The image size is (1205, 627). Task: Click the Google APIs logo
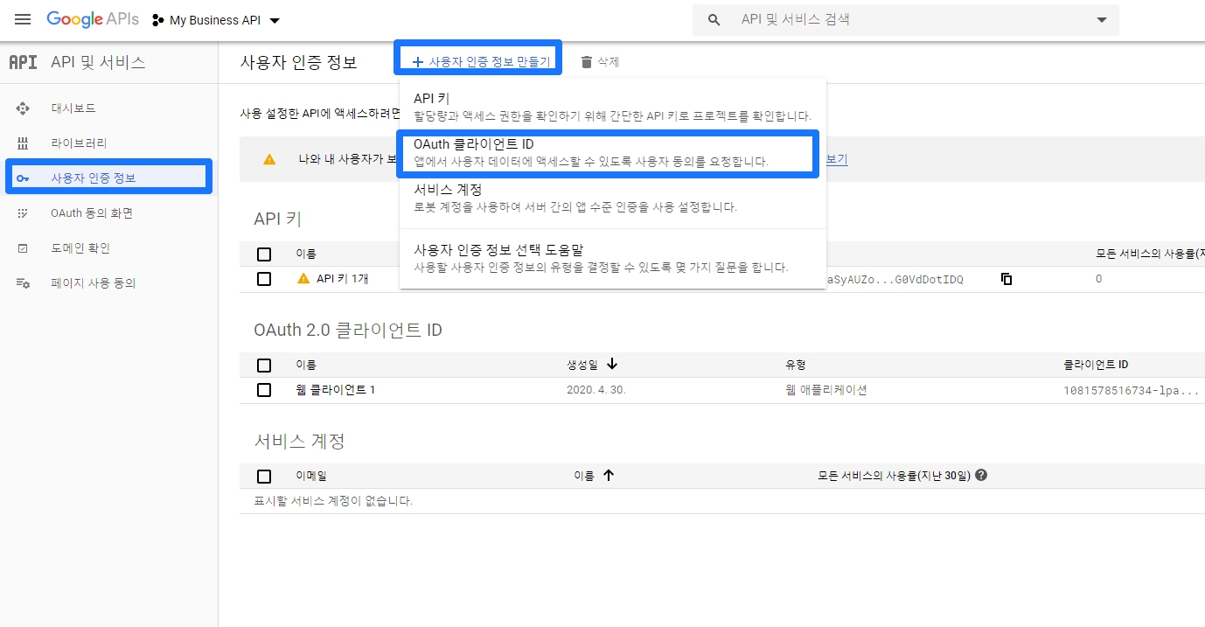93,19
